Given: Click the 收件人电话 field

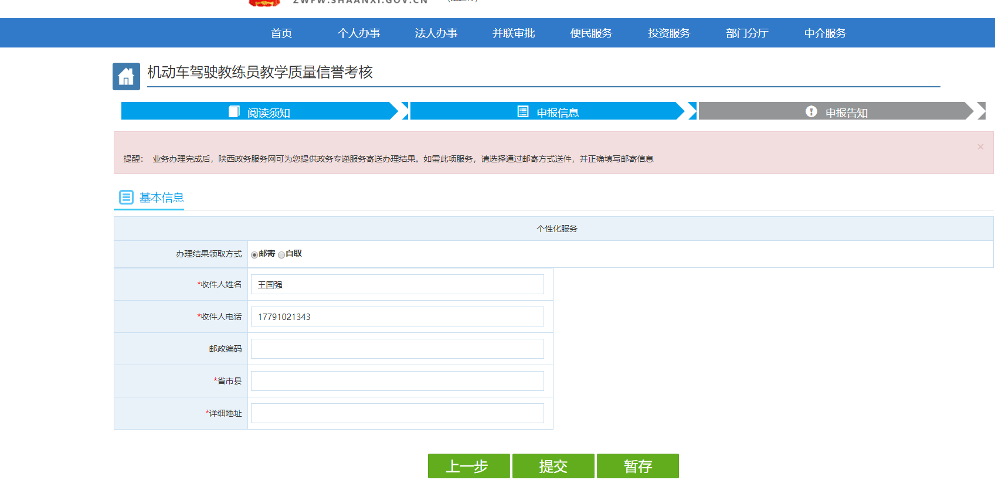Looking at the screenshot, I should point(397,317).
